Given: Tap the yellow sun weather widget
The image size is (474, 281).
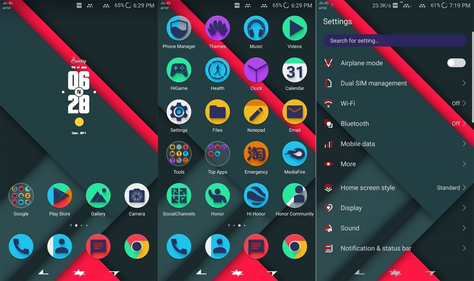Looking at the screenshot, I should pyautogui.click(x=79, y=122).
